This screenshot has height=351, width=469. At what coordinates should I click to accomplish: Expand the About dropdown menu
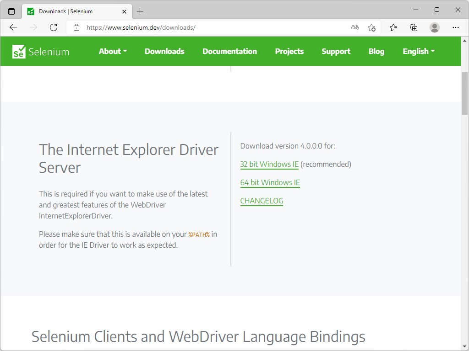point(113,51)
